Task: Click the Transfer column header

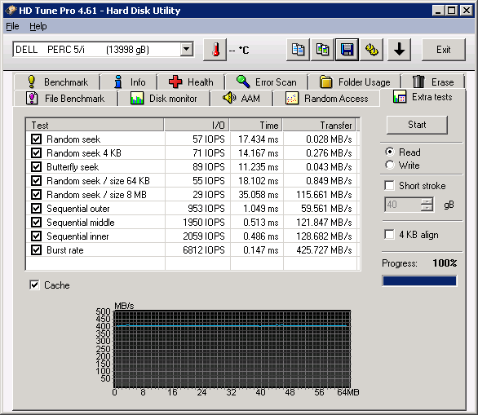Action: pyautogui.click(x=319, y=125)
